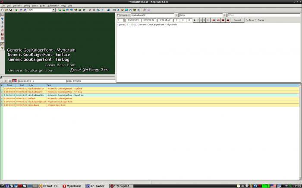The height and width of the screenshot is (188, 302).
Task: Open the Audio menu
Action: point(43,6)
